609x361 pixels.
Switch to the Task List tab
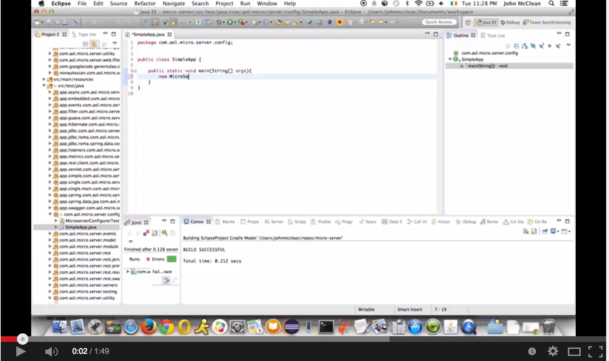[x=493, y=35]
